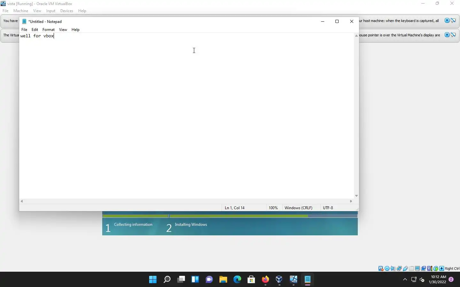
Task: Open Teams Chat from the taskbar
Action: click(x=209, y=280)
